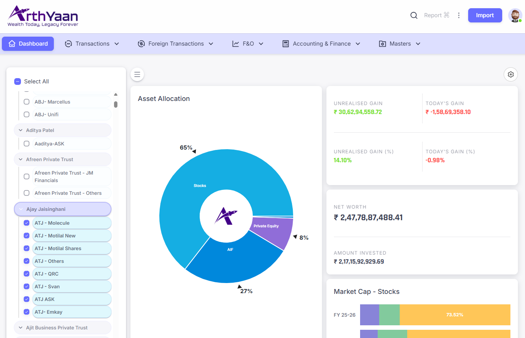Check the ABJ- Marcellus checkbox
The width and height of the screenshot is (525, 338).
coord(27,102)
